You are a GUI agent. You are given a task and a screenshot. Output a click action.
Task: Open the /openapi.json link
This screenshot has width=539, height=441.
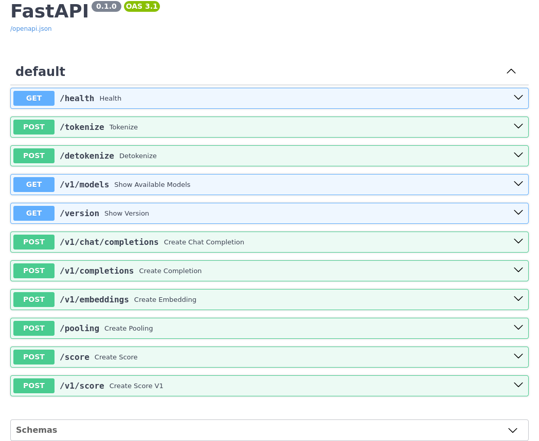pos(31,28)
